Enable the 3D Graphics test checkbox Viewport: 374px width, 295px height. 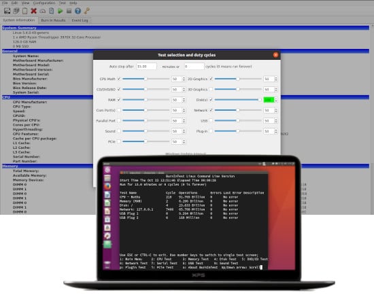click(211, 89)
